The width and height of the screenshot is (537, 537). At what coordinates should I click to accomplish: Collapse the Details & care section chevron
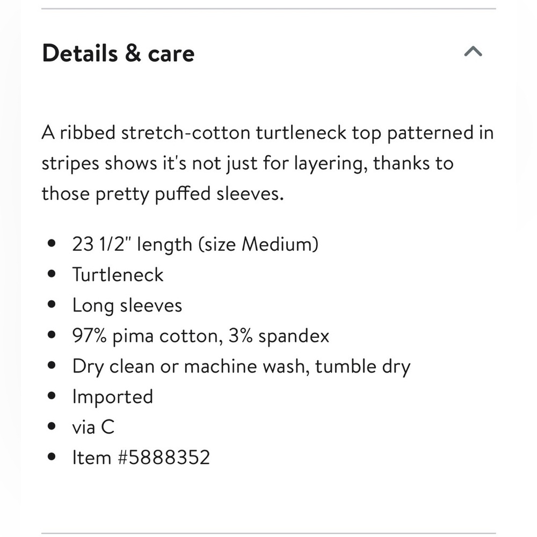(473, 52)
